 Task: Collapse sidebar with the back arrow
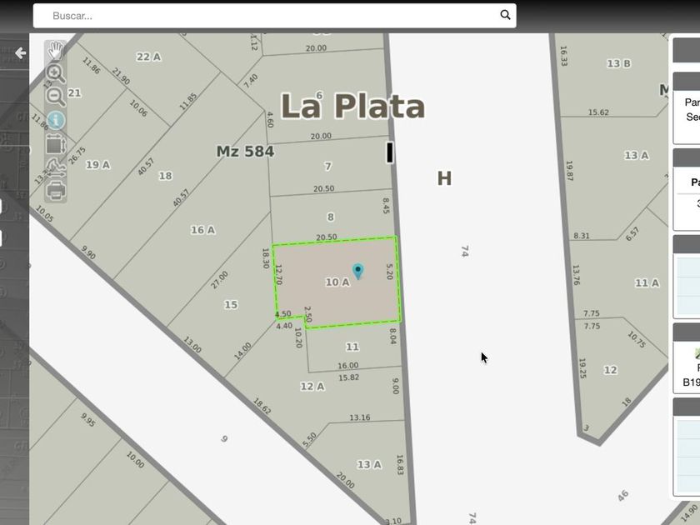coord(20,53)
